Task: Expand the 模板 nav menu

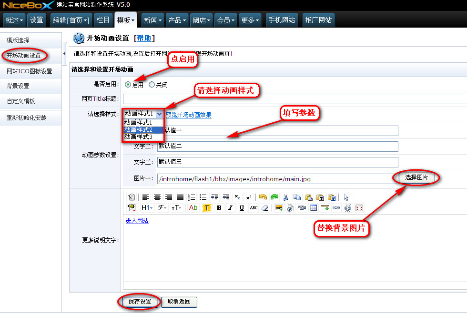Action: coord(126,20)
